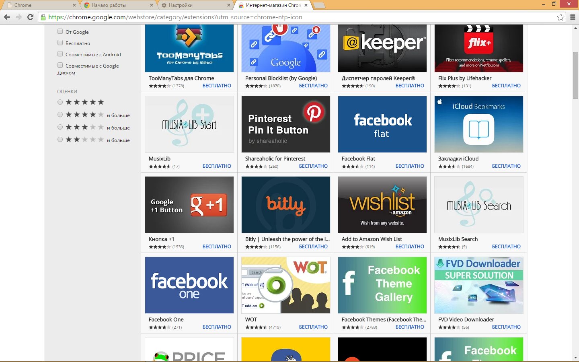The image size is (579, 362).
Task: Check Совместимые с Google Диском filter
Action: [60, 65]
